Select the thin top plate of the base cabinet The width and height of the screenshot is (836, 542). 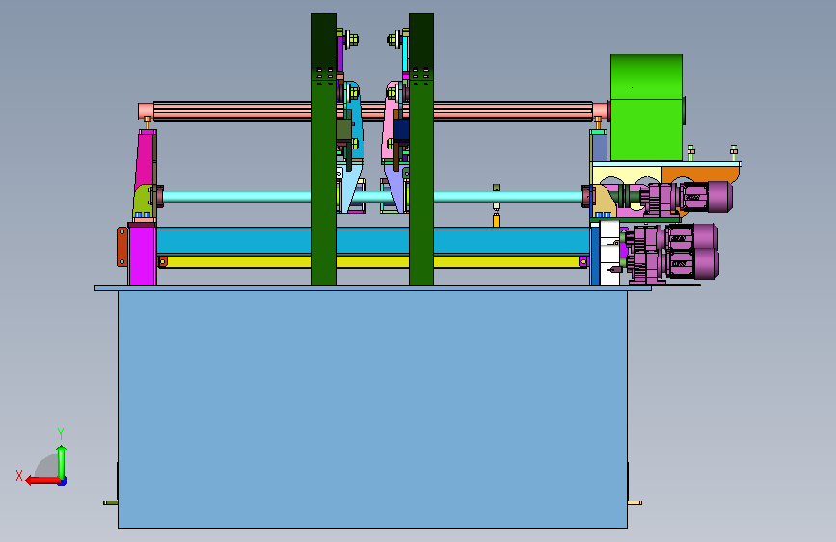point(373,288)
